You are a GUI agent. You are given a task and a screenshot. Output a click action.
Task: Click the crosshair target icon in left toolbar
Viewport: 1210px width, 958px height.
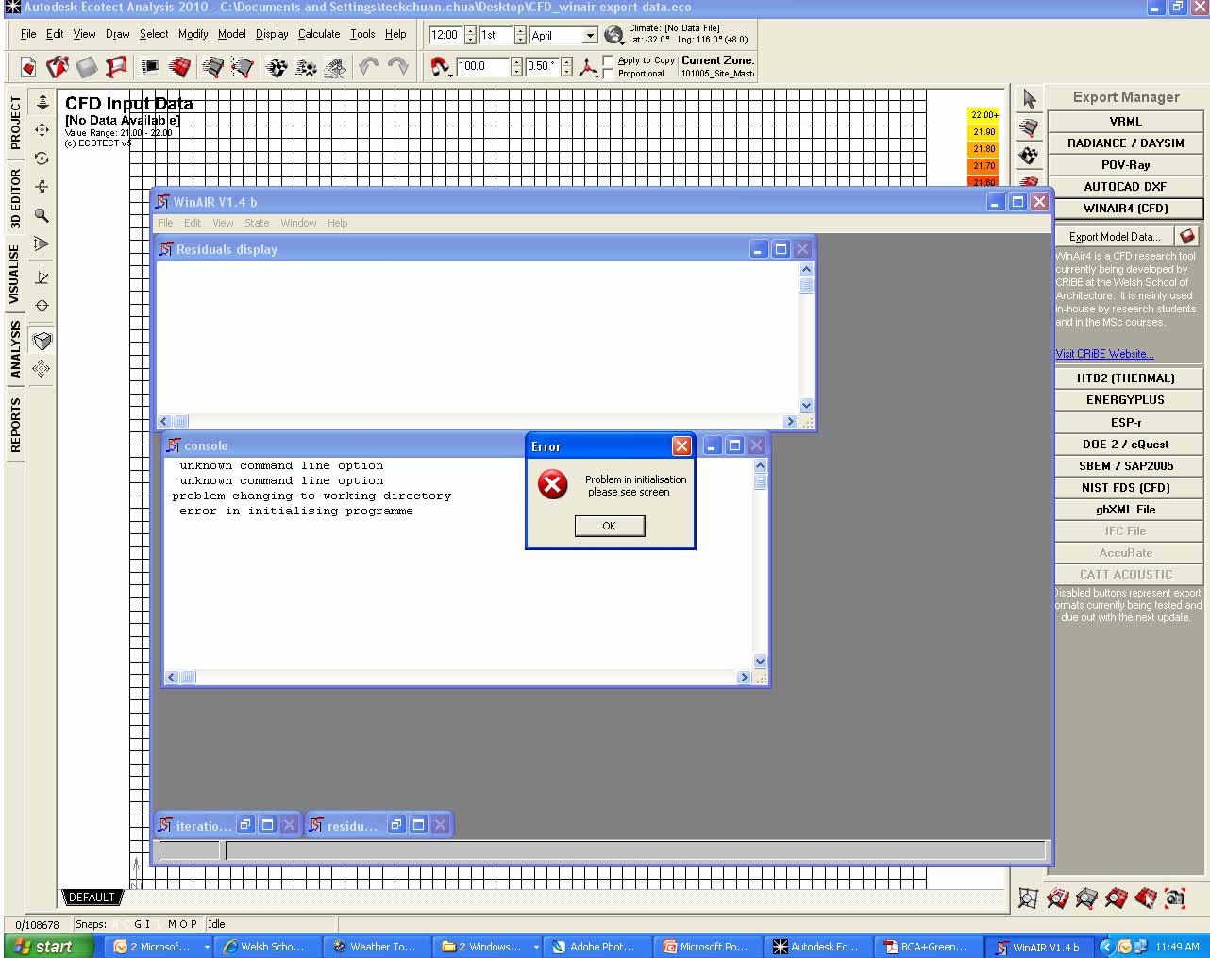[x=42, y=306]
